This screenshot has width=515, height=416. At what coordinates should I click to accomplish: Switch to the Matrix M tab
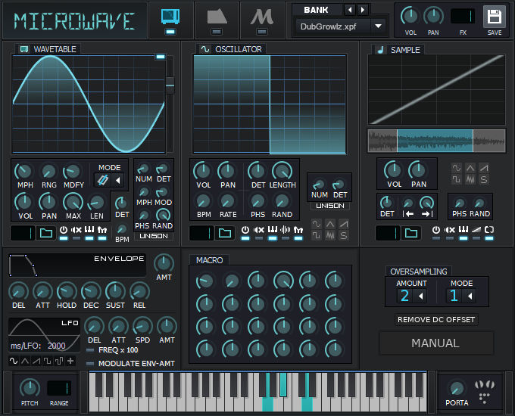tap(262, 17)
